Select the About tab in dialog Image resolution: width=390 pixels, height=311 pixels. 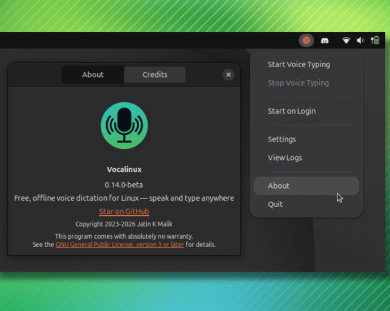tap(93, 75)
